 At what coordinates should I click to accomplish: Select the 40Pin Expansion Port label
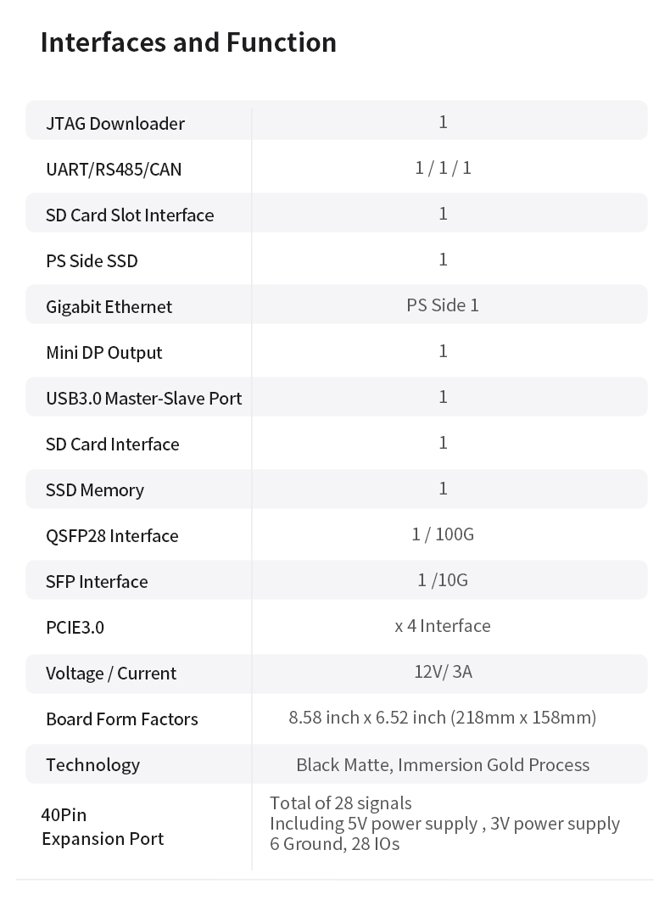[102, 827]
